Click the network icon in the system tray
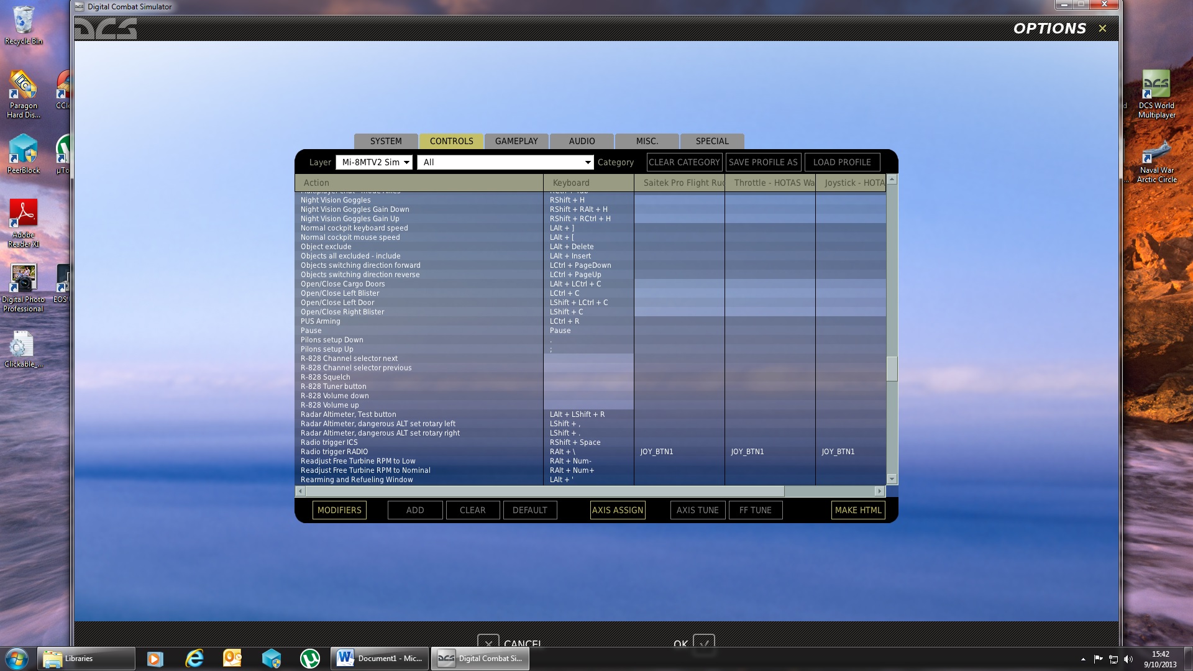1193x671 pixels. (1113, 659)
